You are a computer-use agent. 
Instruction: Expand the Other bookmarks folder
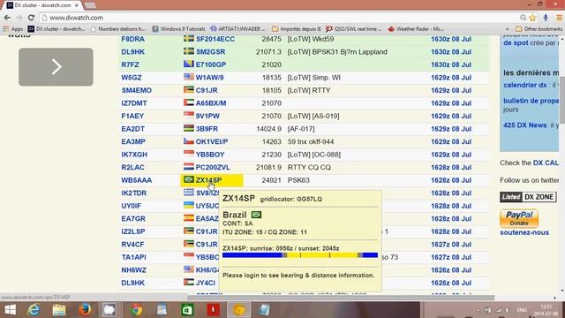click(539, 29)
